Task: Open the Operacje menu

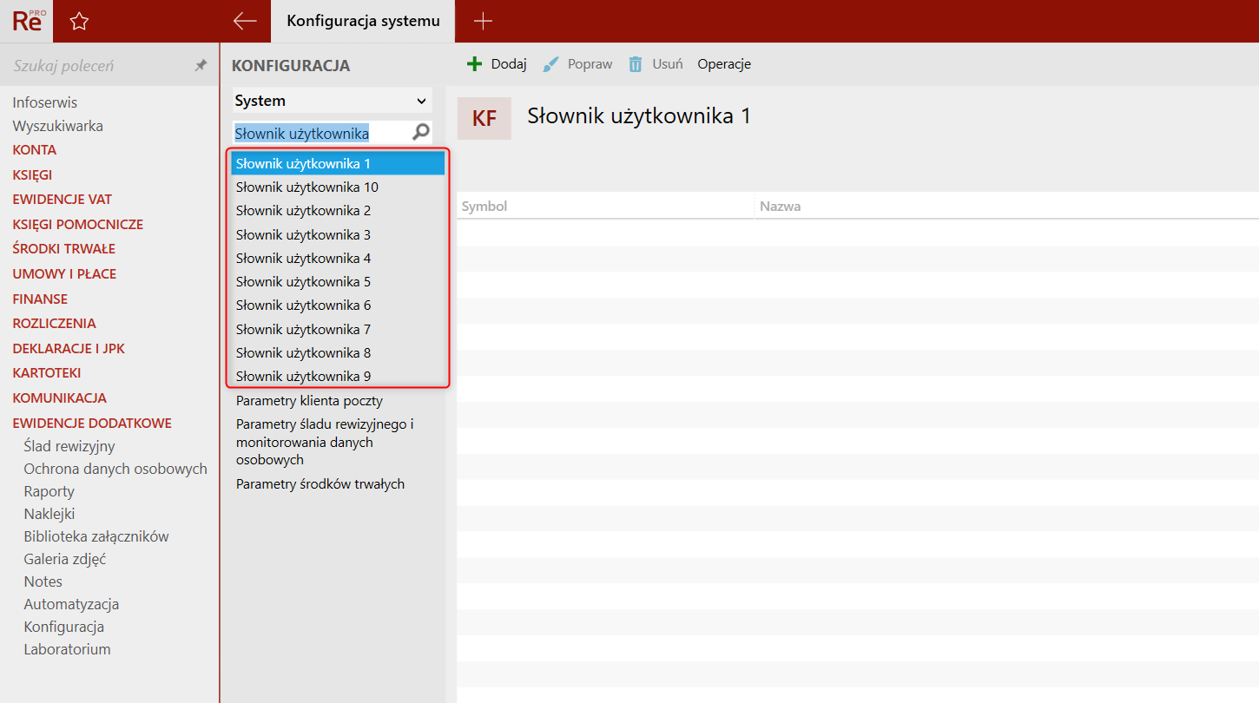Action: [x=724, y=64]
